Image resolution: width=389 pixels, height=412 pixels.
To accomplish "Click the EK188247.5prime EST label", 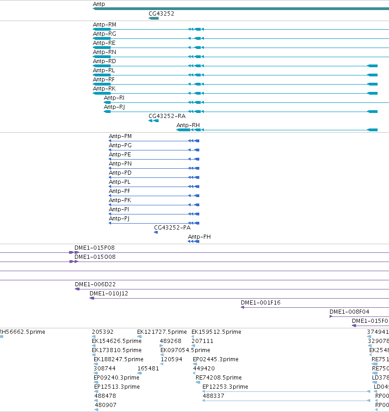I will click(118, 359).
